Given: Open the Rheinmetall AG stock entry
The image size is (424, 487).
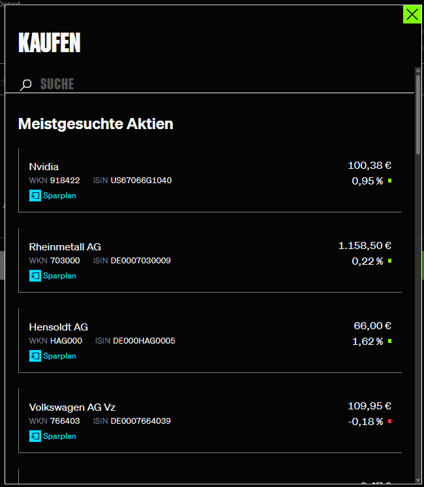Looking at the screenshot, I should pos(65,246).
